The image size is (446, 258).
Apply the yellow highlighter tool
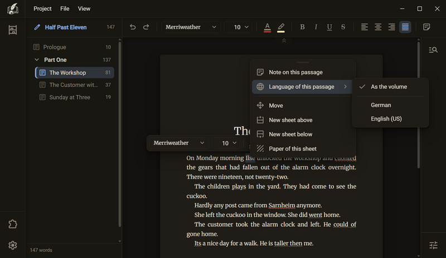click(x=281, y=27)
